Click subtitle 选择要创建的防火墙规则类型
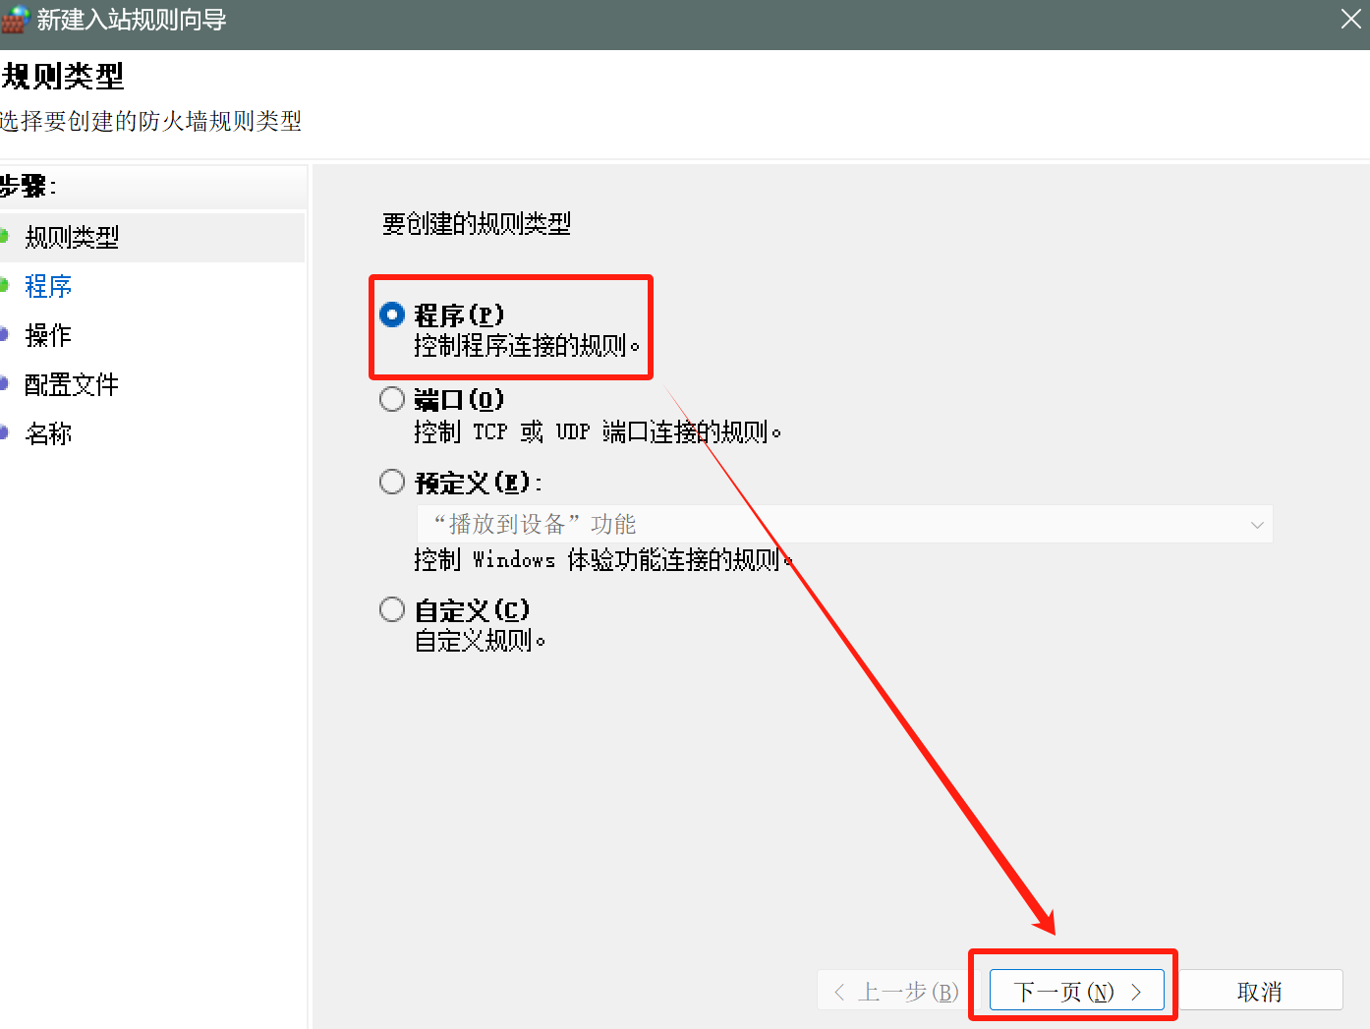The image size is (1370, 1029). click(x=150, y=121)
